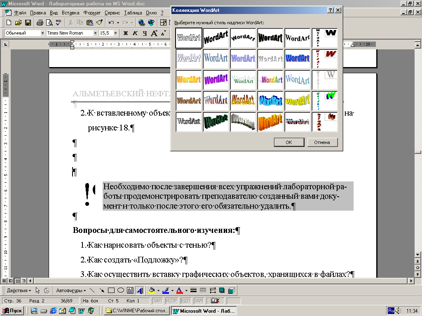
Task: Open 3-D settings icon
Action: (232, 290)
